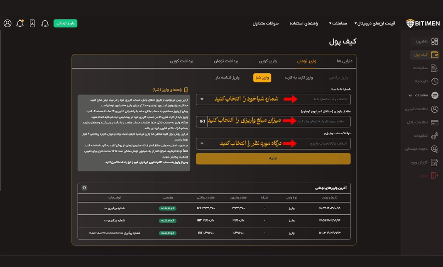Click the mobile app download icon
The image size is (443, 267).
tap(32, 23)
